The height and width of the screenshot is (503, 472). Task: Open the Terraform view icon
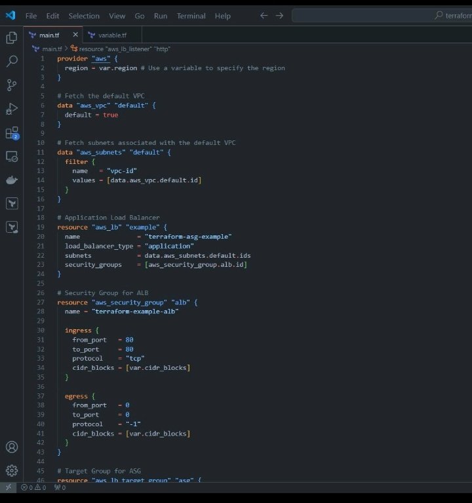(x=12, y=203)
